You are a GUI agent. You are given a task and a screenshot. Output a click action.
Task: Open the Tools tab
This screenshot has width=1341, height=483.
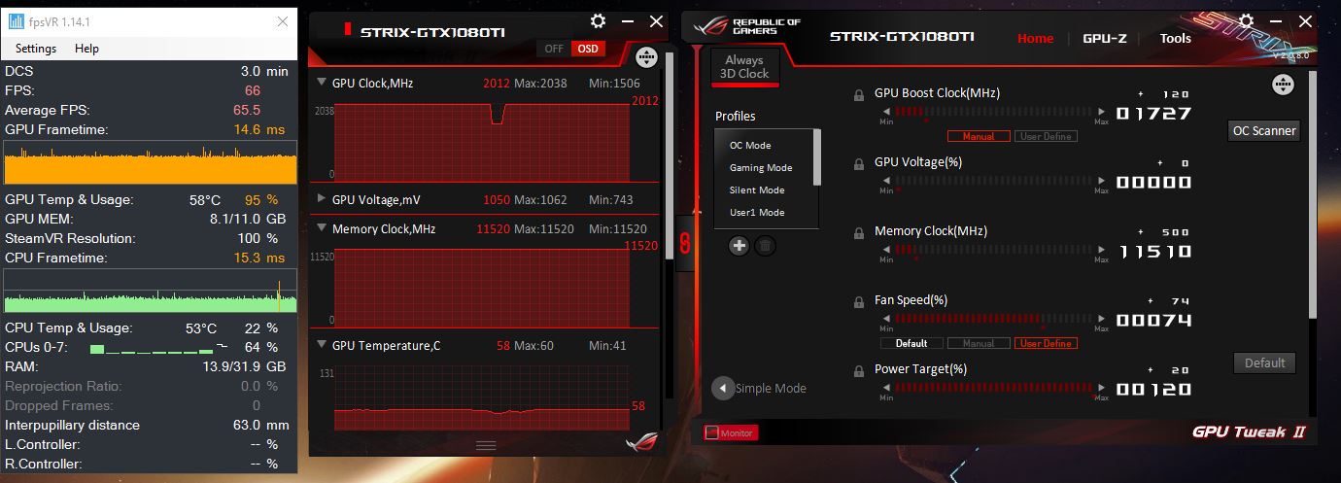tap(1175, 38)
